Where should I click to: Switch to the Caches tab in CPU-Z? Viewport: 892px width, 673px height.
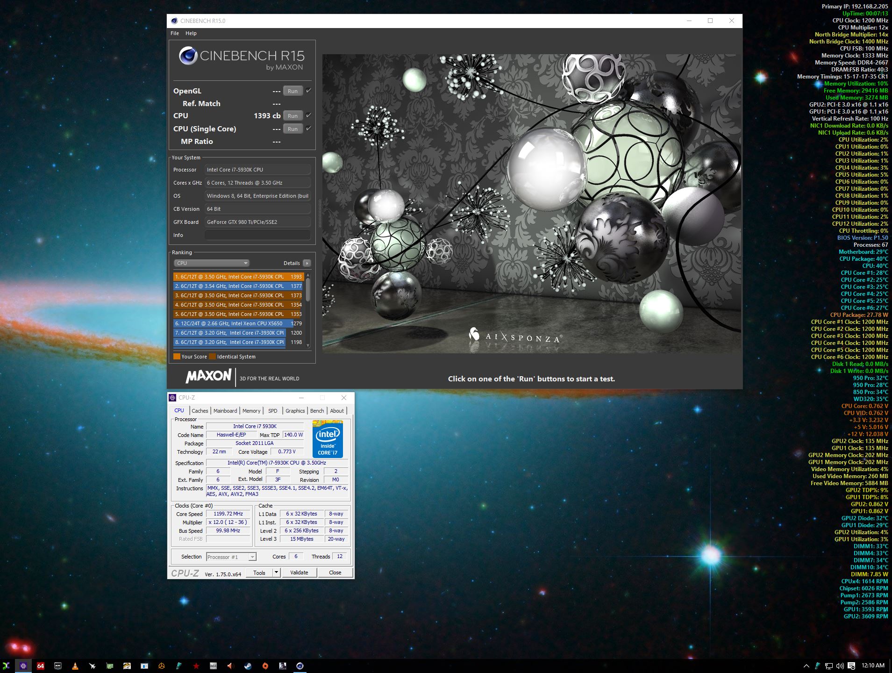click(200, 411)
